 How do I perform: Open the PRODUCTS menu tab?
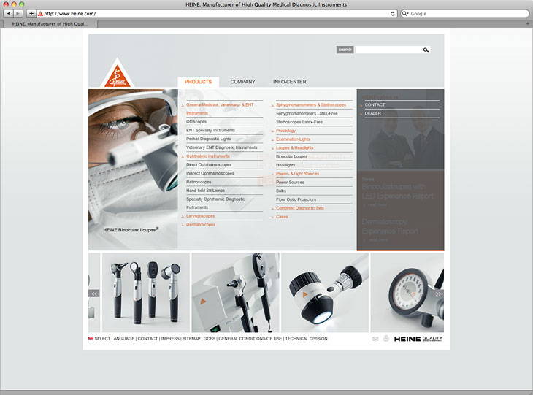(x=198, y=82)
